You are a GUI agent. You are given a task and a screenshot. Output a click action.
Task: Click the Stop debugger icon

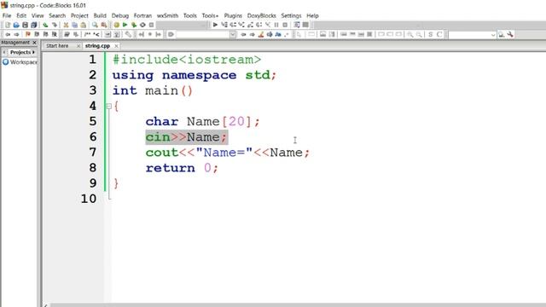coord(285,25)
